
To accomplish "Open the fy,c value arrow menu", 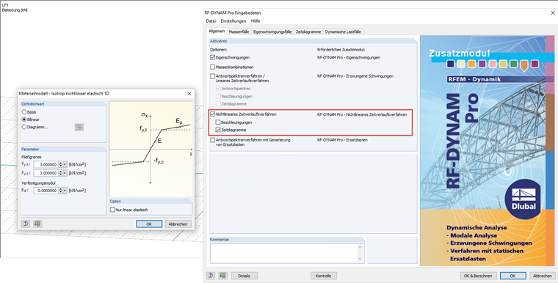I will click(65, 173).
